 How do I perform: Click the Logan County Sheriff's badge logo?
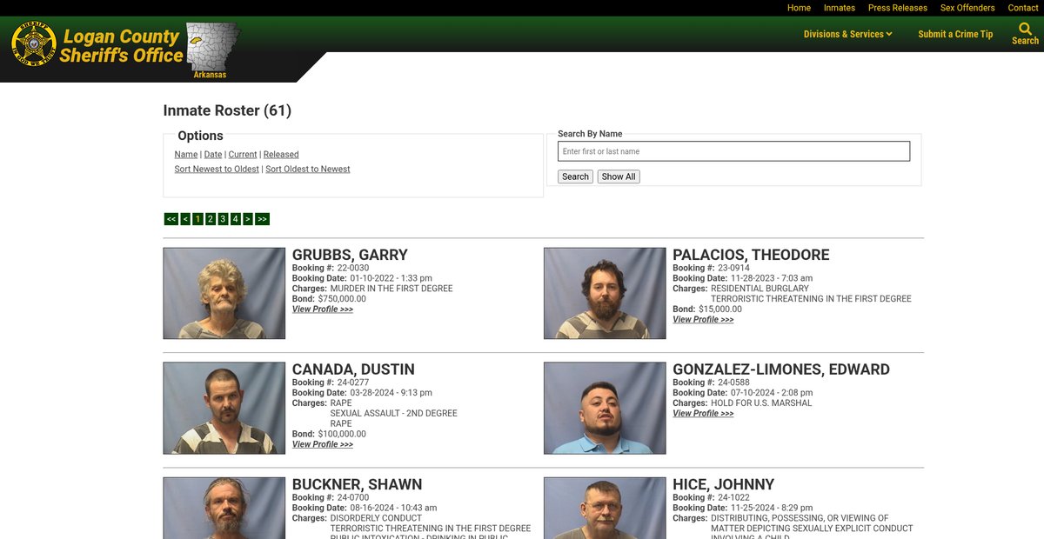34,43
